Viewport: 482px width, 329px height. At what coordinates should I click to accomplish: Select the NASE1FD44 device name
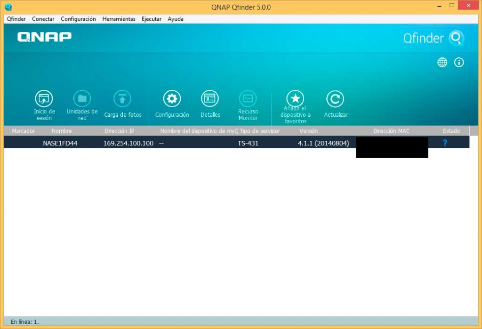[x=60, y=143]
